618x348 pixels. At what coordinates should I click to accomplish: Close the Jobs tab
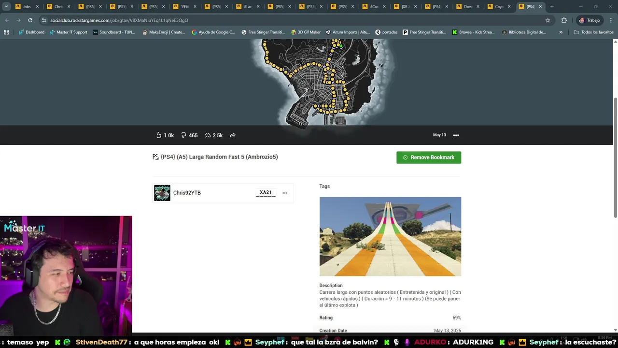pos(37,7)
